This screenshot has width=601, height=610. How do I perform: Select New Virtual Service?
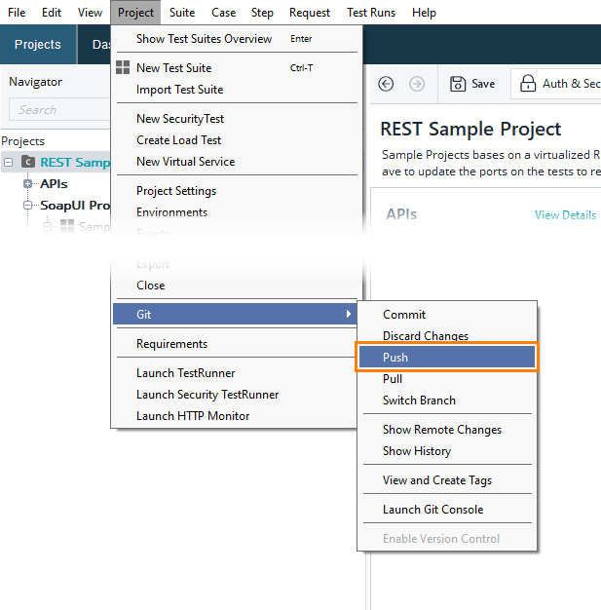236,162
